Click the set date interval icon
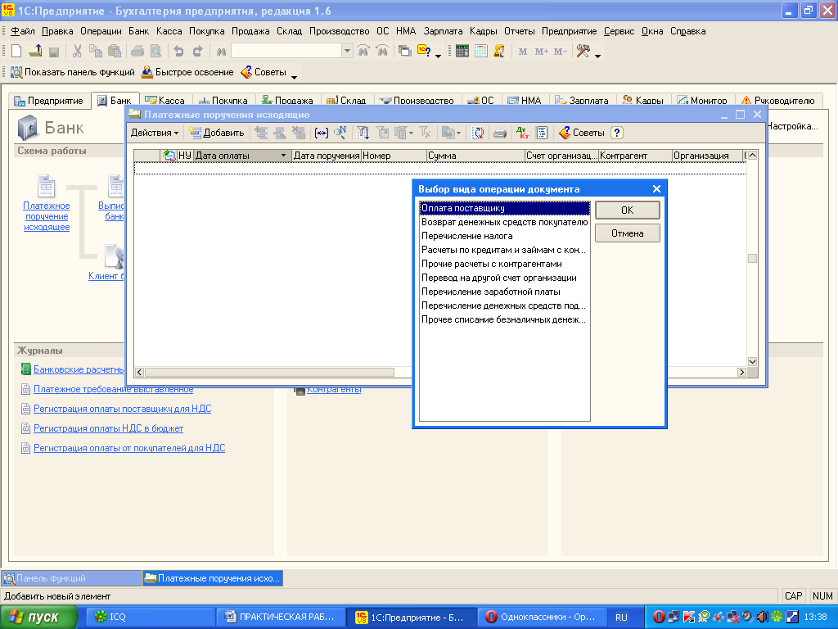838x629 pixels. point(321,133)
